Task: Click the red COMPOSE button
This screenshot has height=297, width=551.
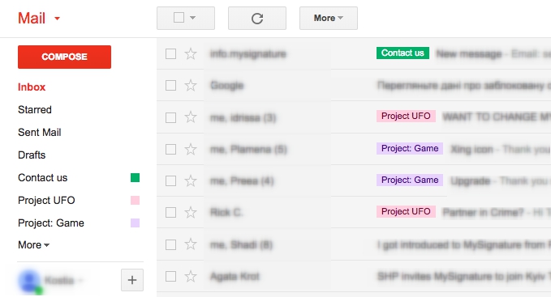Action: click(x=64, y=57)
